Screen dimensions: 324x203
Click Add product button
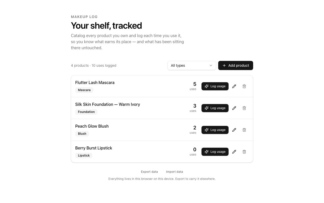[x=236, y=65]
